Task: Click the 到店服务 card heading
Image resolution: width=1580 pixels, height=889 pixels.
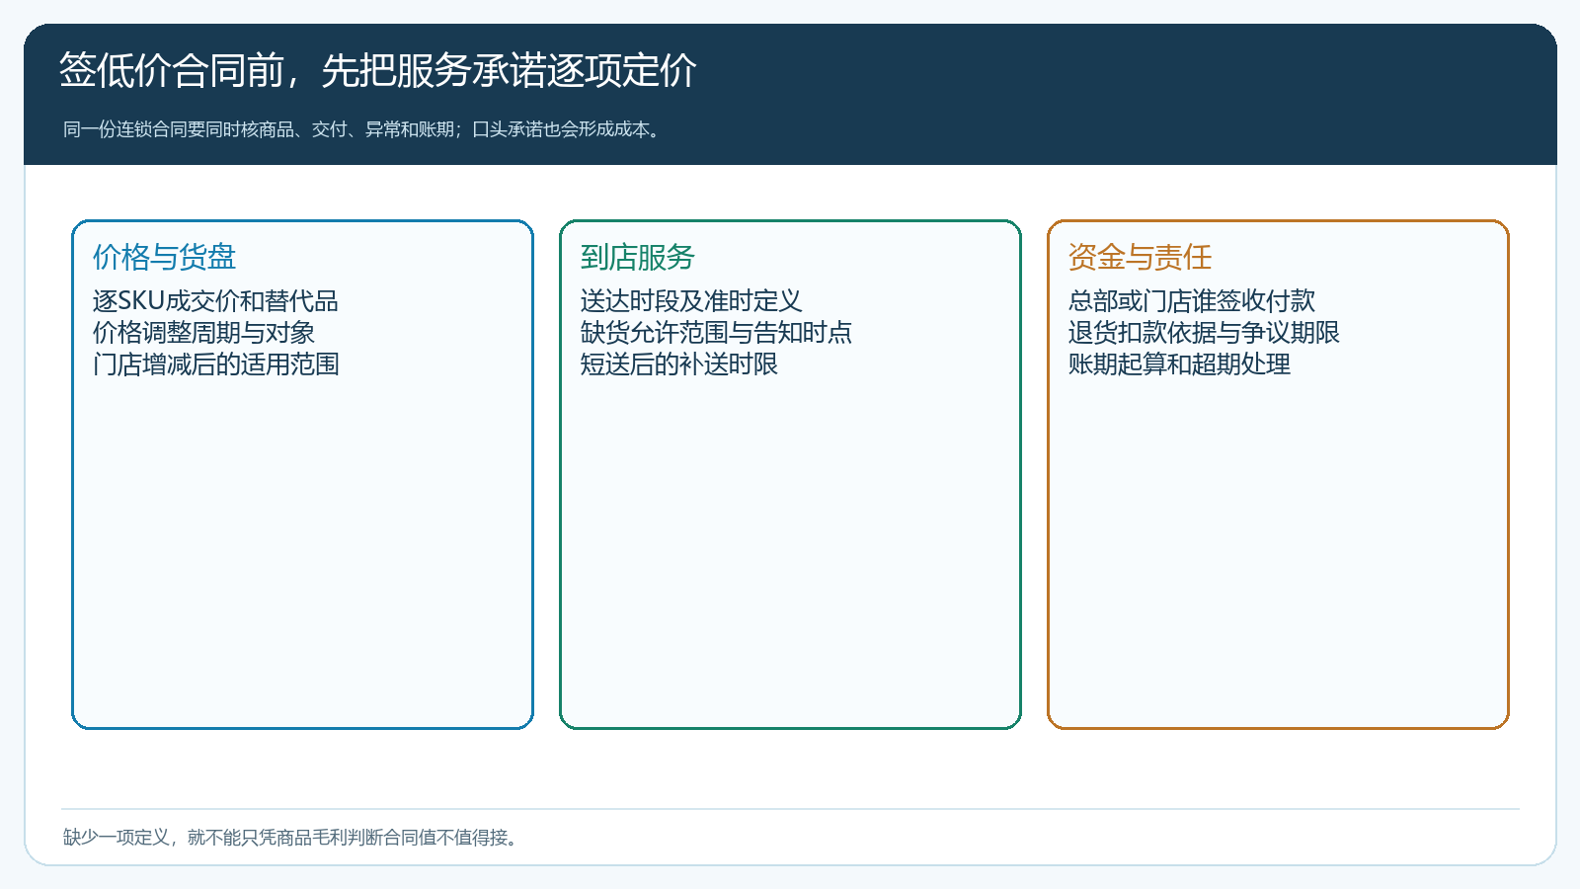Action: coord(638,257)
